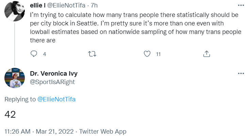
Task: Open the more options dots on ellie's tweet
Action: point(241,5)
